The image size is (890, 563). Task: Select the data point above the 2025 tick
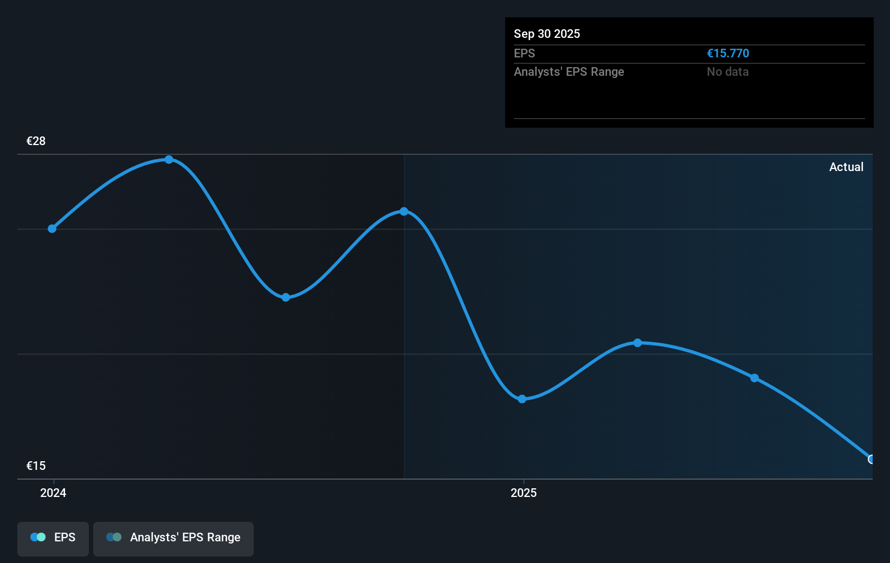point(522,399)
